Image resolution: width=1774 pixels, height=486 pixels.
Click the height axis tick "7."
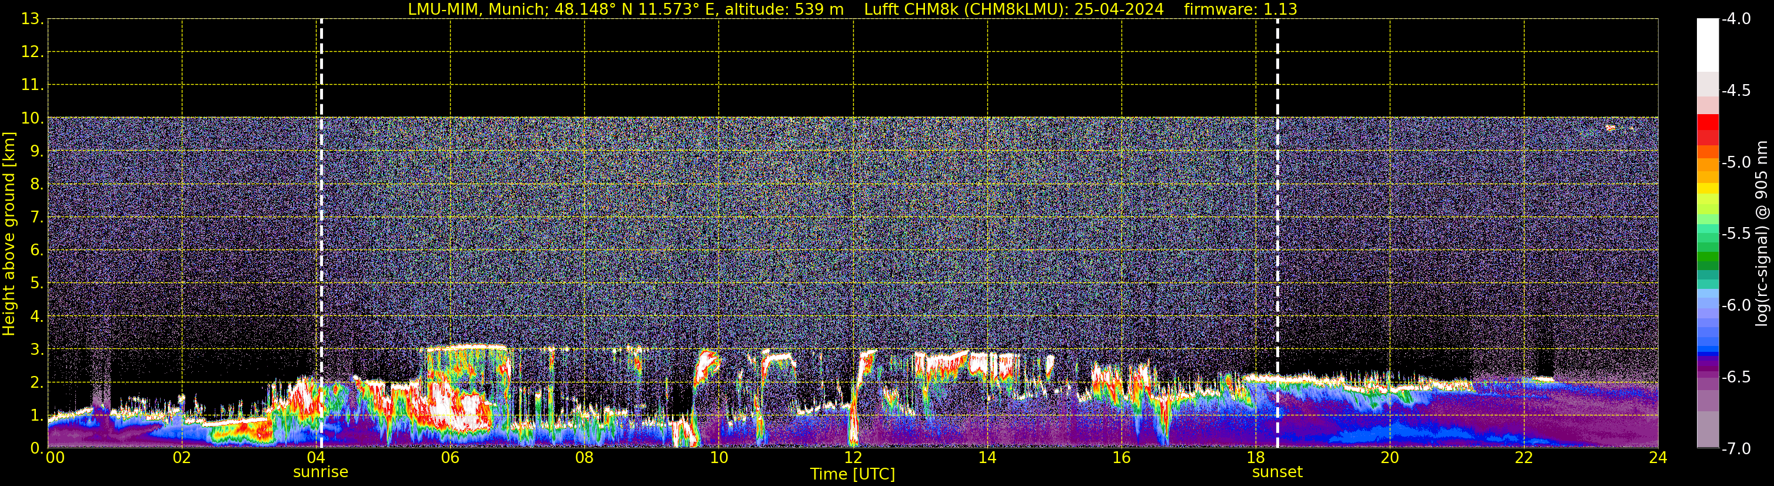pos(36,218)
